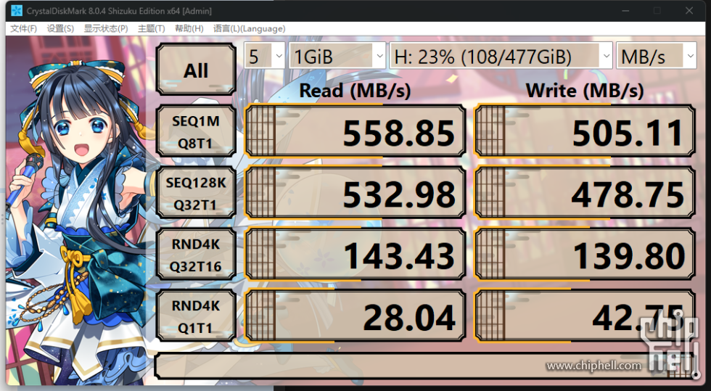Start the SEQ128K Q32T1 test
The image size is (711, 391).
click(x=196, y=193)
